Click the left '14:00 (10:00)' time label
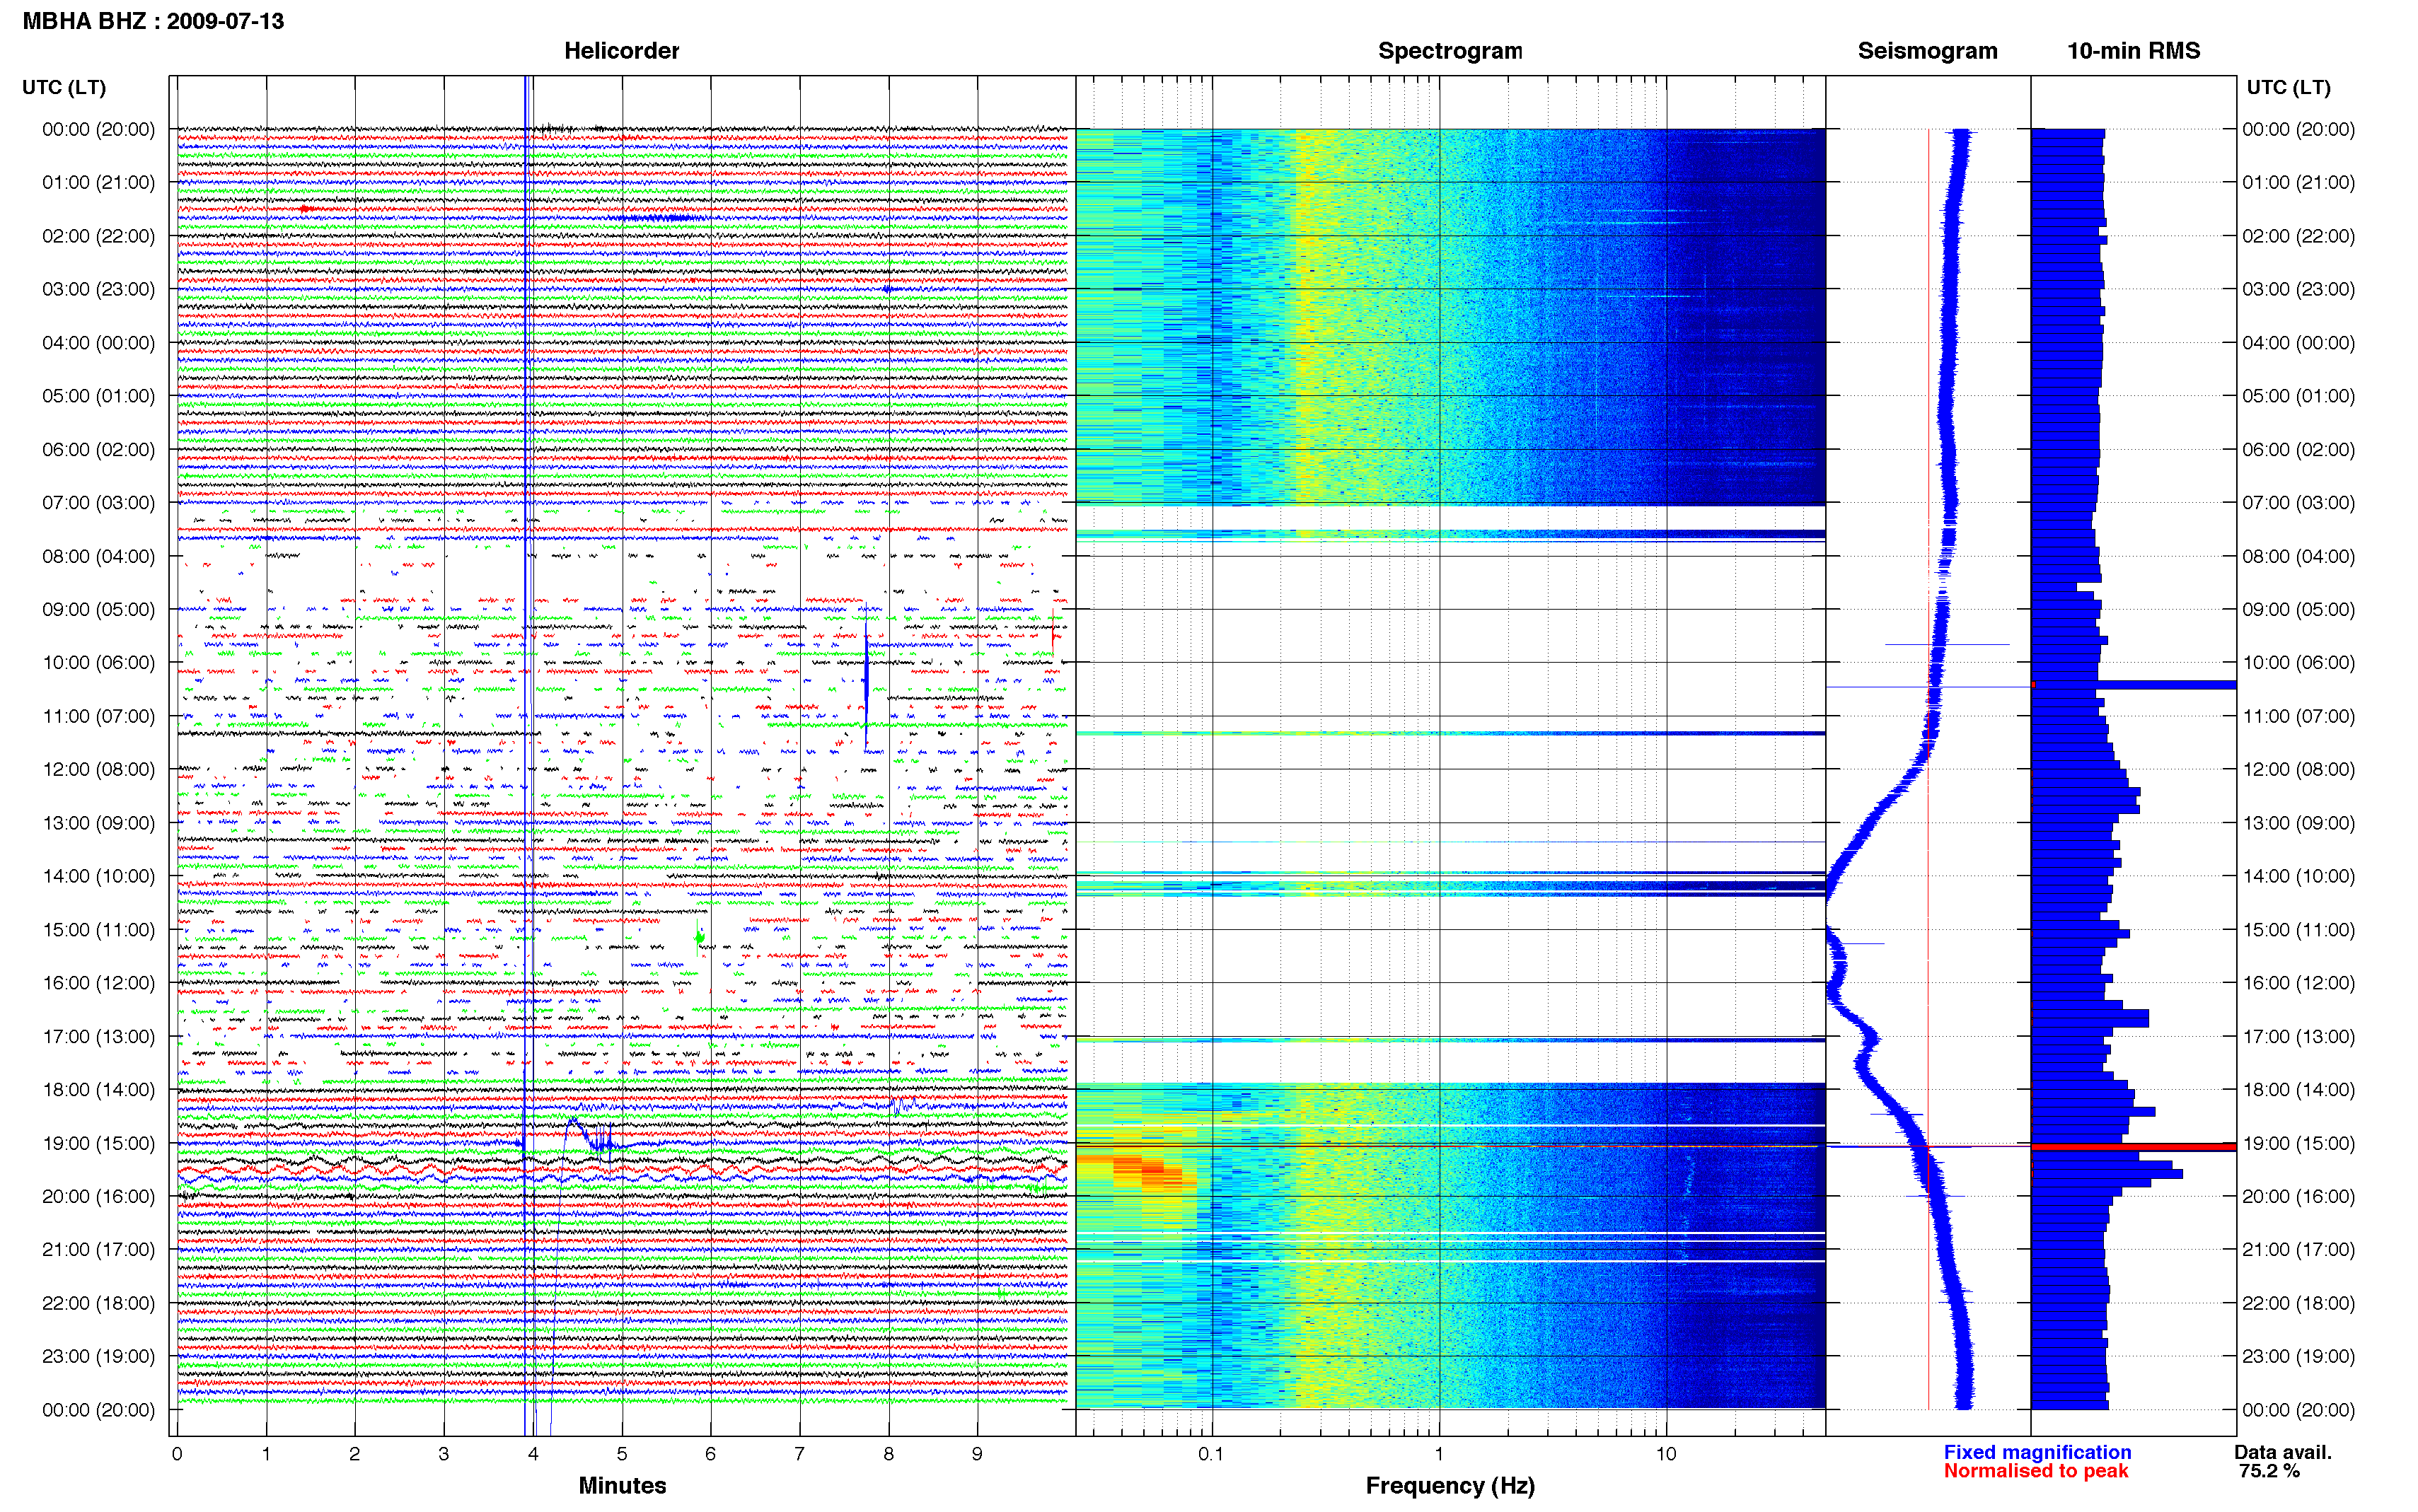 pyautogui.click(x=98, y=876)
